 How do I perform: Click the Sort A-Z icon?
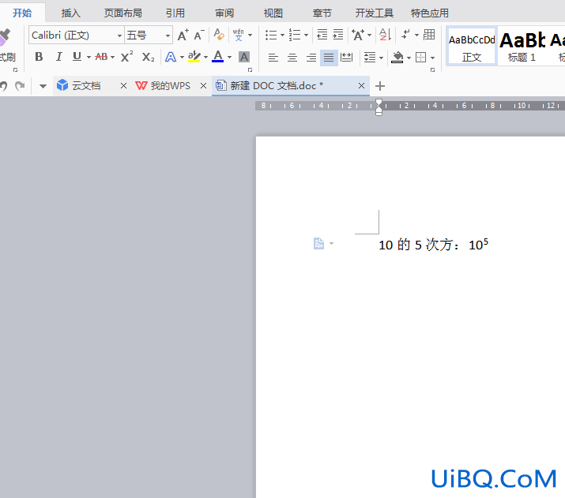(385, 35)
